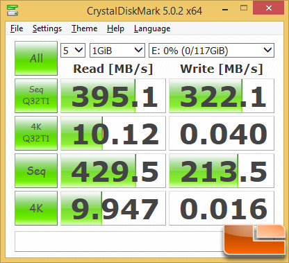Click the Seq read result 429.5
Screen dimensions: 289x263
point(113,171)
